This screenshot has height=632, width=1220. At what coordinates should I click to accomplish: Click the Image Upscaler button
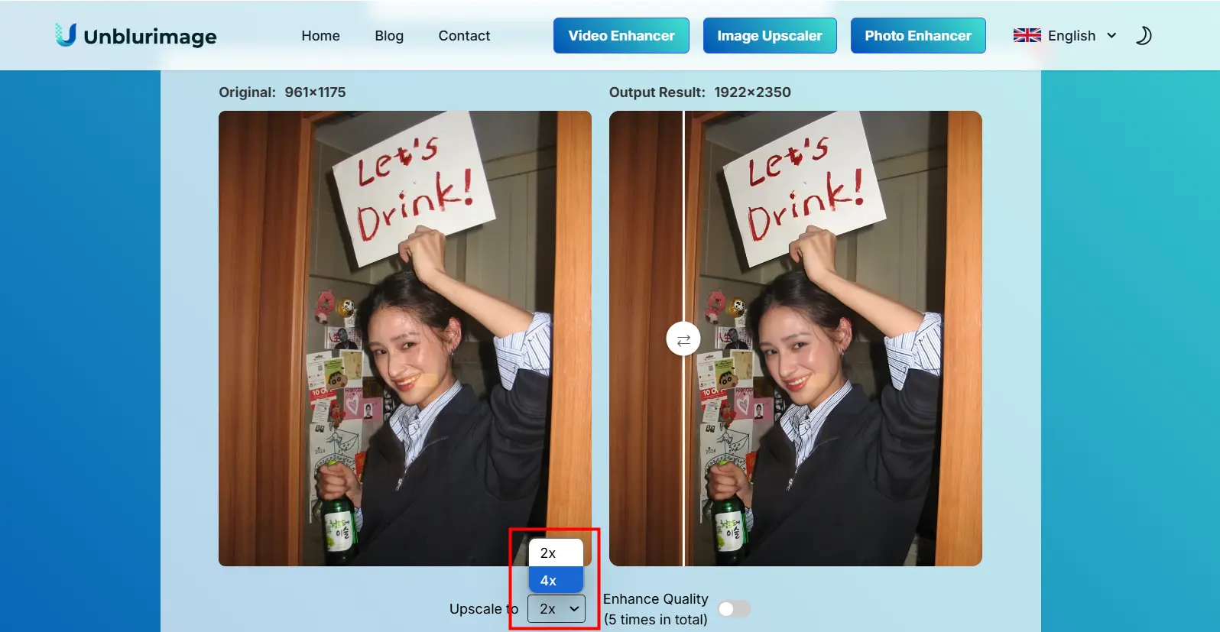[x=770, y=36]
